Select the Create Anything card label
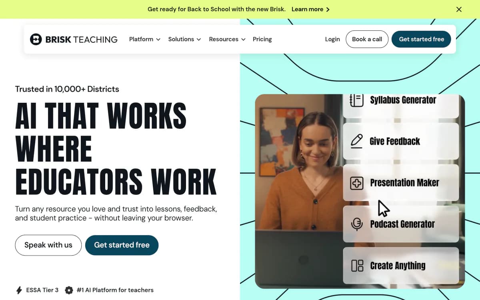The image size is (480, 300). coord(398,266)
